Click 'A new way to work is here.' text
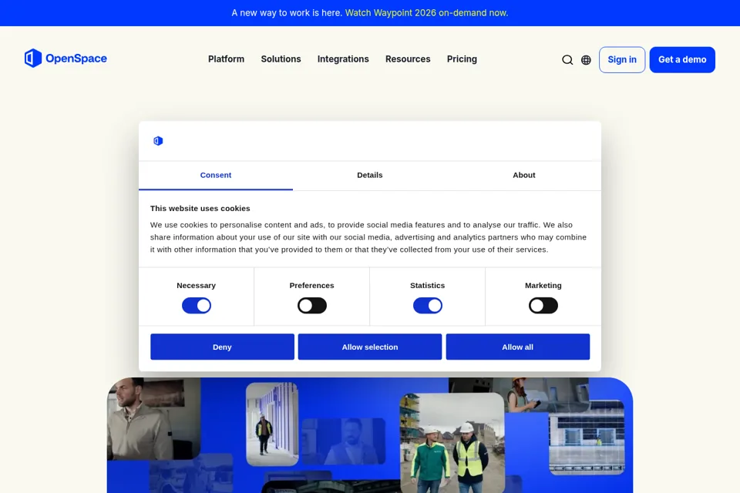 (287, 13)
